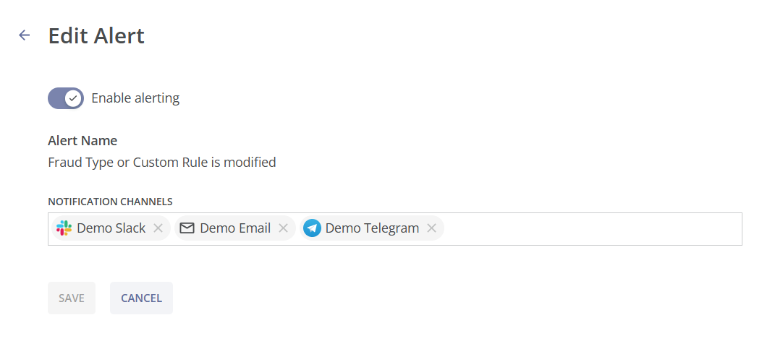Click the checkmark knob on the toggle
This screenshot has height=362, width=762.
[x=73, y=98]
